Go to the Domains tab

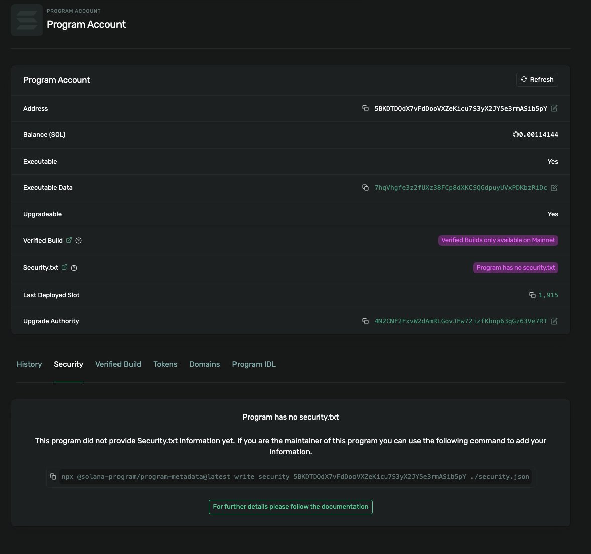tap(205, 364)
